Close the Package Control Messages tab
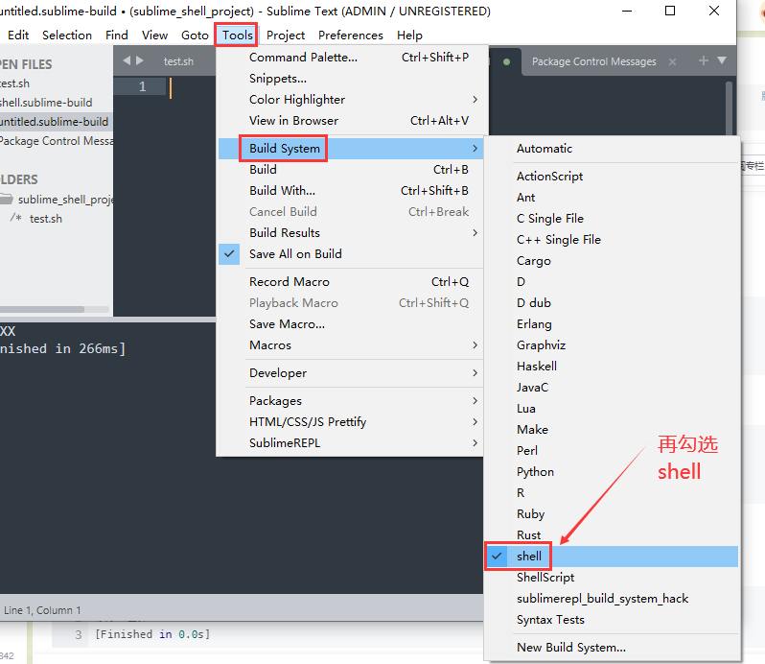This screenshot has width=765, height=664. (672, 61)
